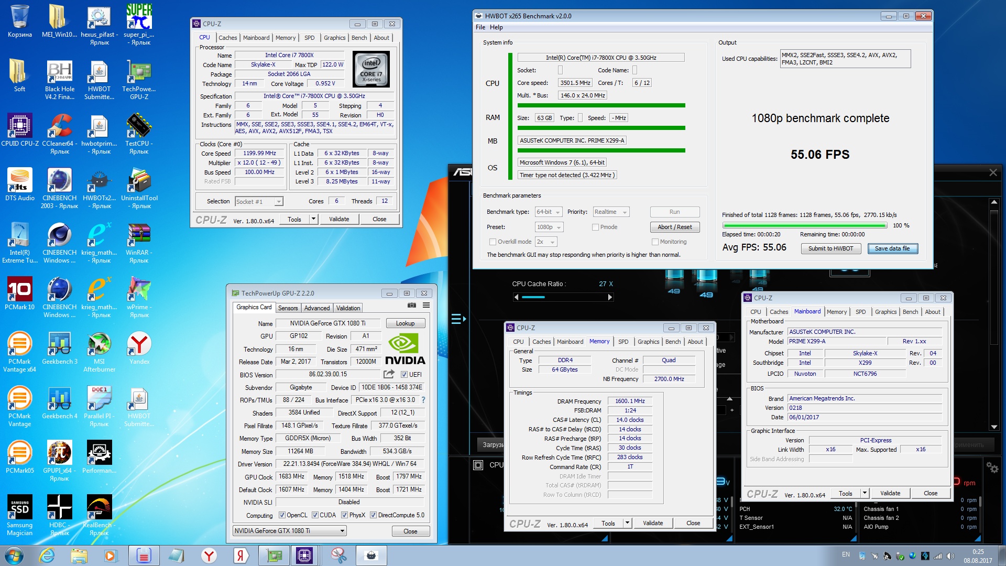Image resolution: width=1006 pixels, height=566 pixels.
Task: Enable Pmode checkbox in HWBOT benchmark
Action: pyautogui.click(x=595, y=227)
